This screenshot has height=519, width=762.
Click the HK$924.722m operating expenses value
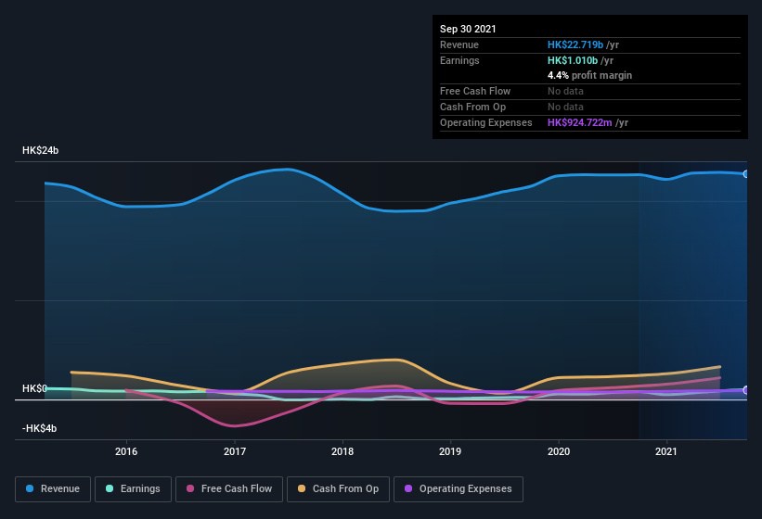click(x=580, y=122)
